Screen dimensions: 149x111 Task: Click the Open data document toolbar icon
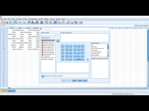pos(3,22)
